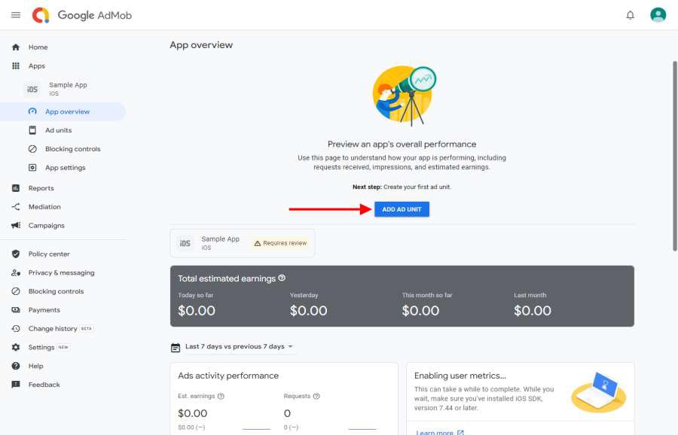Viewport: 678px width, 435px height.
Task: Open the user account avatar
Action: (658, 15)
